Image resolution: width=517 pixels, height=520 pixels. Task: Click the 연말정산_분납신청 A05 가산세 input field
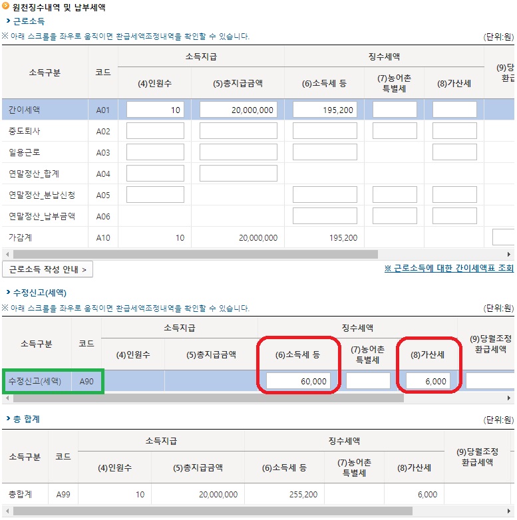[454, 195]
